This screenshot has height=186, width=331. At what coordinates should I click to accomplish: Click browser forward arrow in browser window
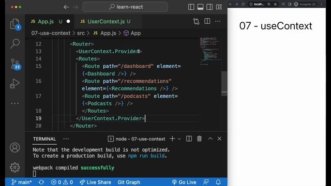point(236,4)
